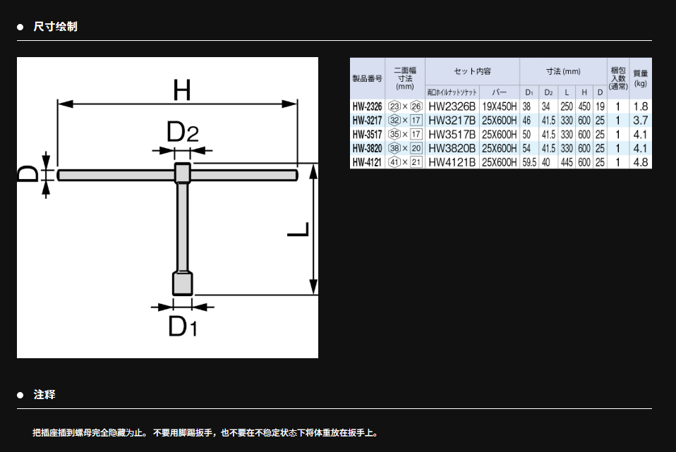676x452 pixels.
Task: Click the H dimension label in diagram
Action: (181, 90)
